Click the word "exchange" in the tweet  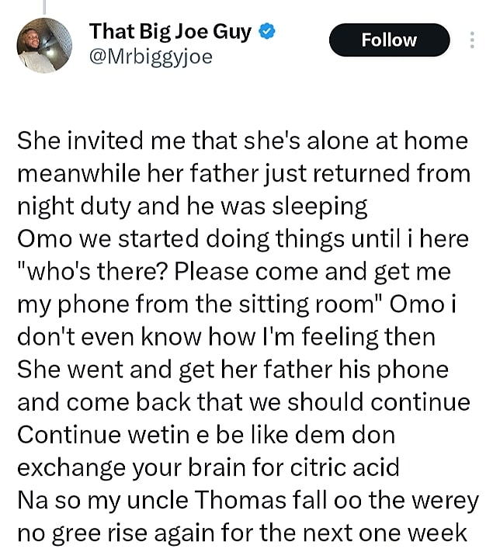tap(71, 468)
